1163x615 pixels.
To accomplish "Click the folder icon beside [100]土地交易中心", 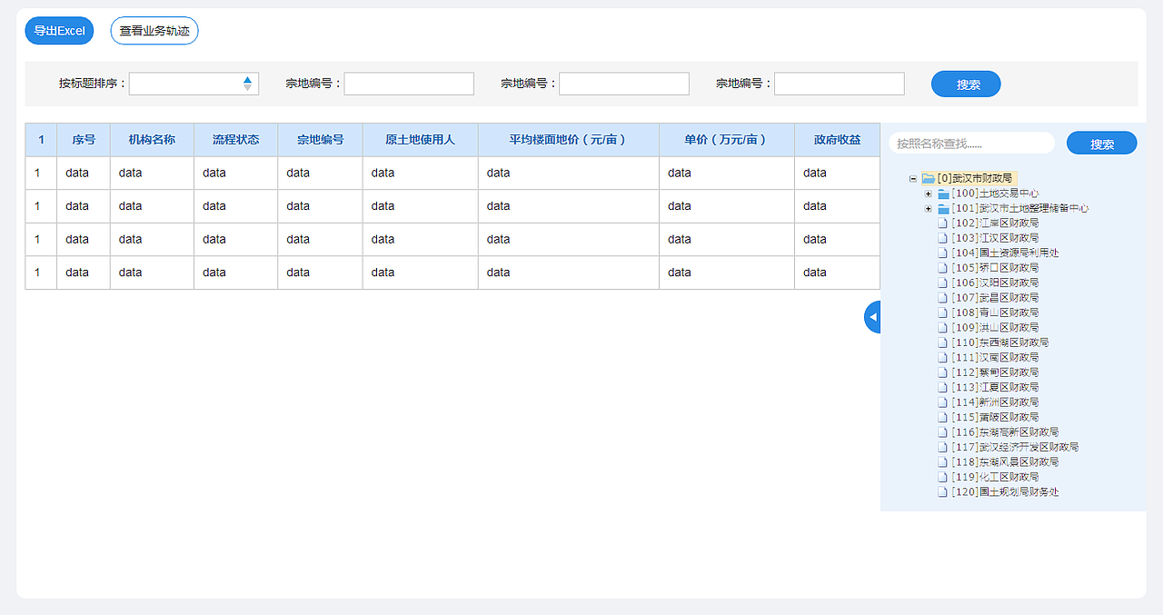I will click(x=943, y=193).
